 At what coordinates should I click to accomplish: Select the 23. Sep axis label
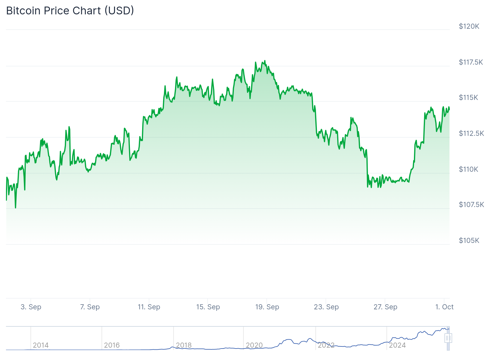326,307
